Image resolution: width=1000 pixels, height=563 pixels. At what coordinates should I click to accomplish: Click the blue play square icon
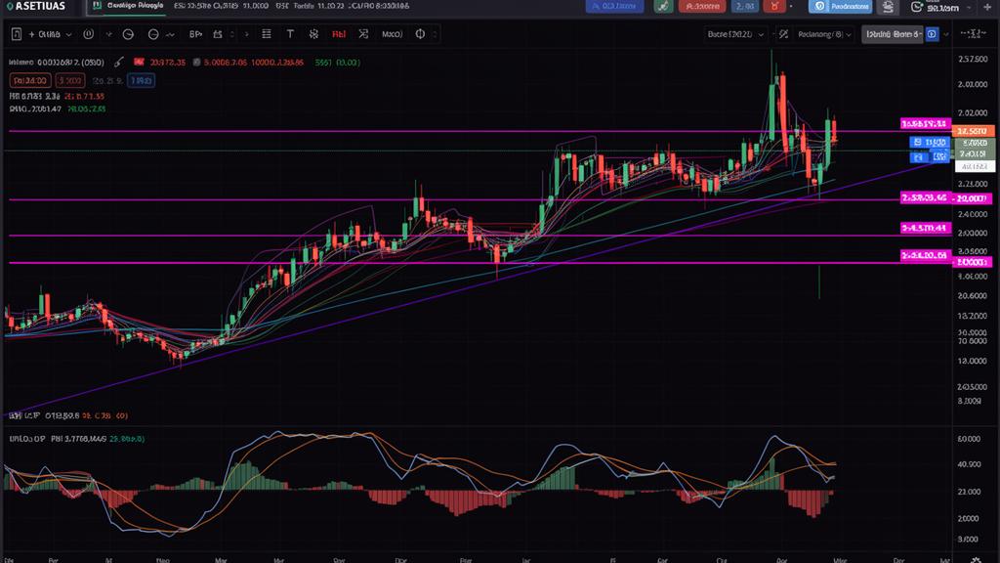coord(932,34)
